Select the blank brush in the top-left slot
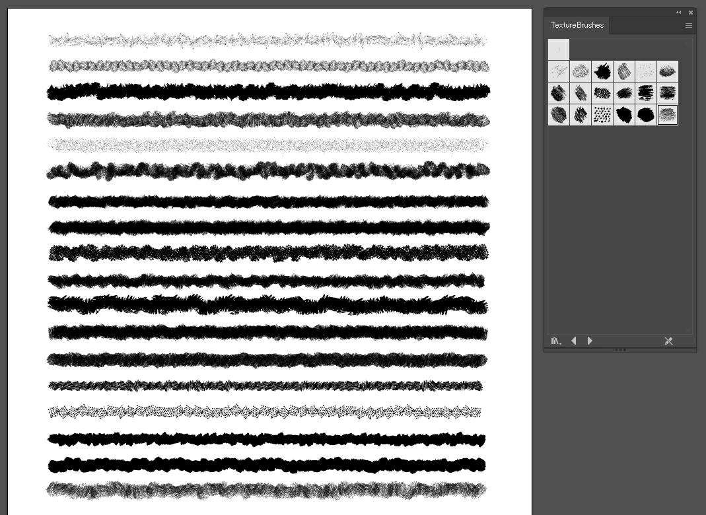This screenshot has height=515, width=706. click(x=559, y=50)
